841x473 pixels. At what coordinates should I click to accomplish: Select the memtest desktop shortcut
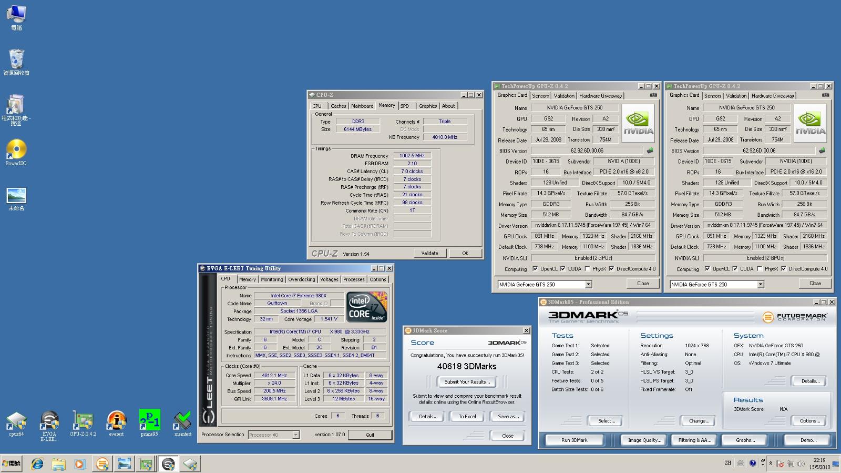(x=182, y=424)
